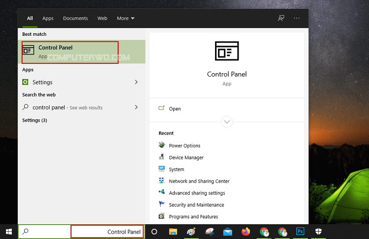Open the three-dot options menu
The image size is (369, 239).
click(297, 18)
